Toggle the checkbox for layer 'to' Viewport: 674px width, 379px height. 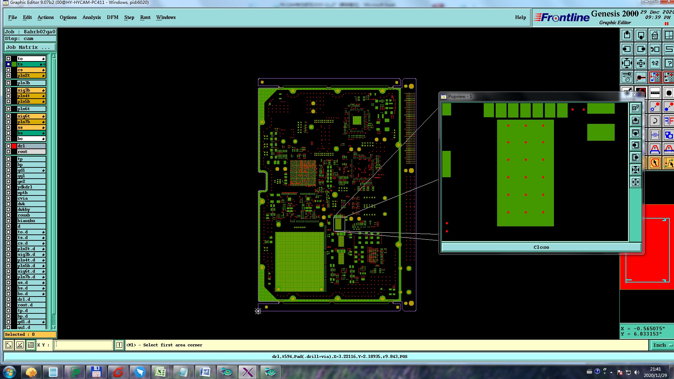[x=8, y=59]
